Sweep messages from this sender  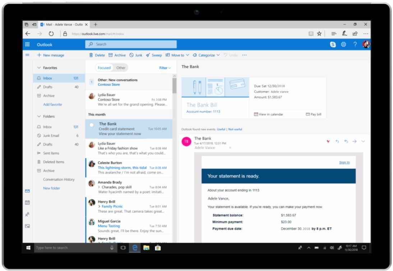click(154, 55)
